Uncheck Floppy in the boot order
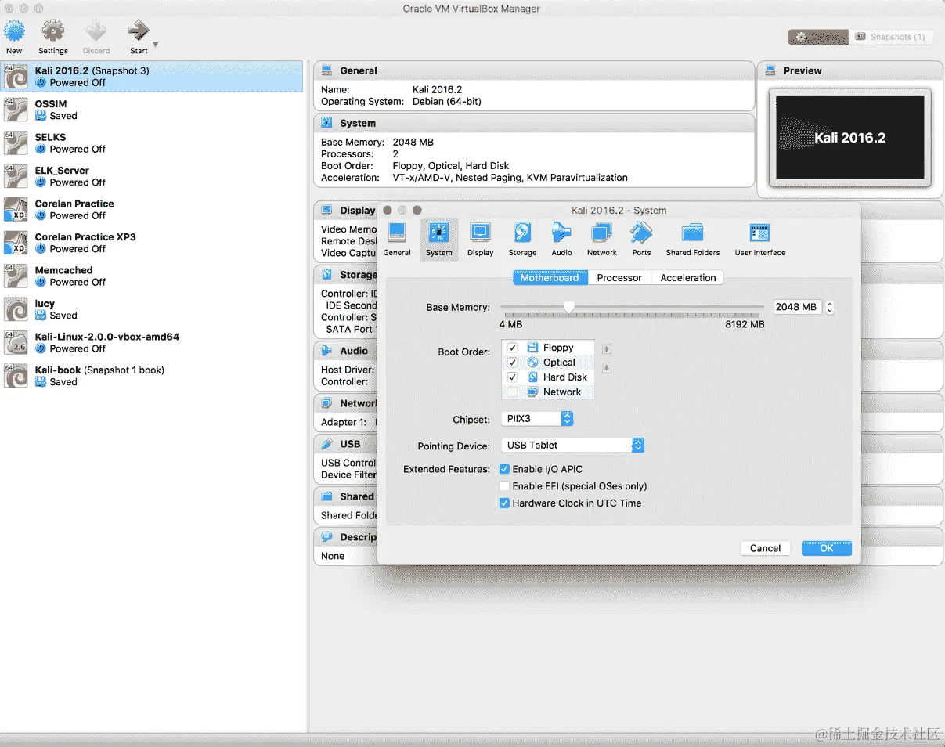 tap(512, 348)
